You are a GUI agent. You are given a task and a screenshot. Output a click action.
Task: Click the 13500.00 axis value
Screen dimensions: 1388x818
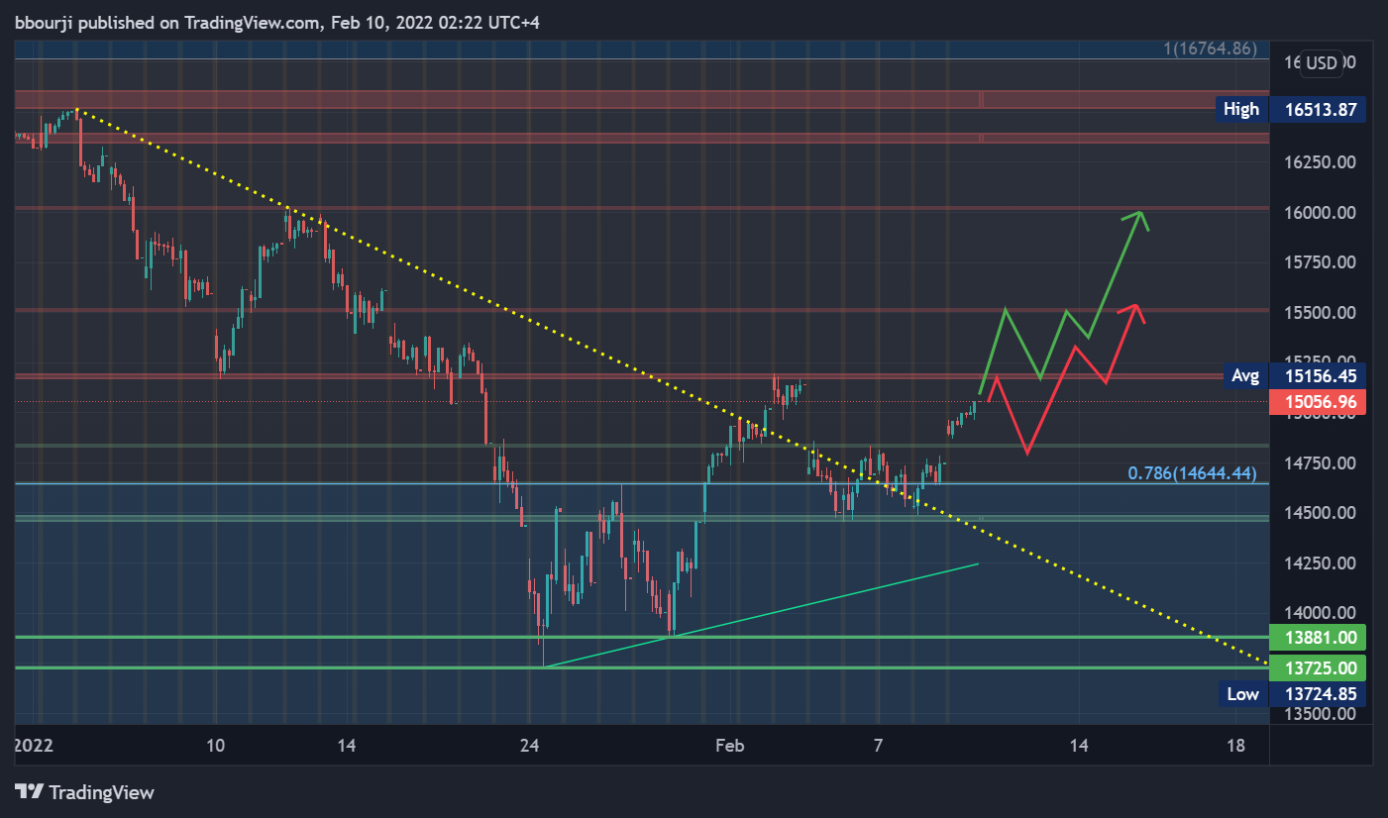[x=1319, y=713]
